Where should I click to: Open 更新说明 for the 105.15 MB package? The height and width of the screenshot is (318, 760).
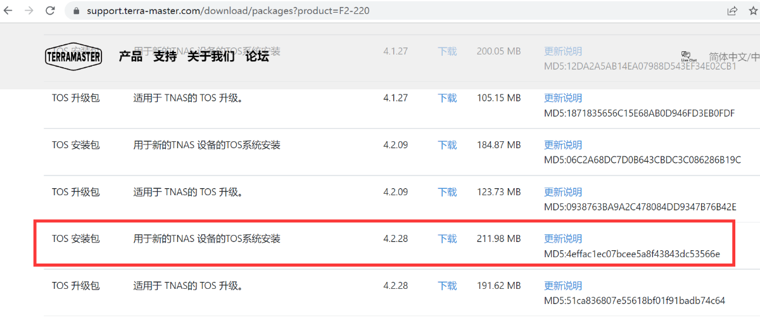pyautogui.click(x=563, y=98)
